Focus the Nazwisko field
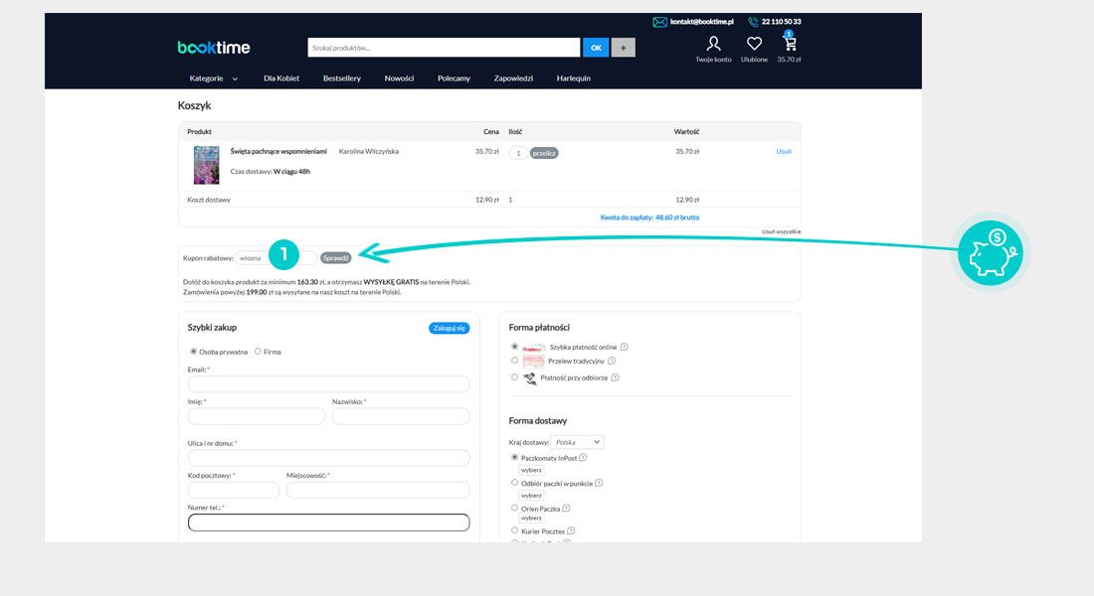The height and width of the screenshot is (596, 1094). tap(401, 417)
